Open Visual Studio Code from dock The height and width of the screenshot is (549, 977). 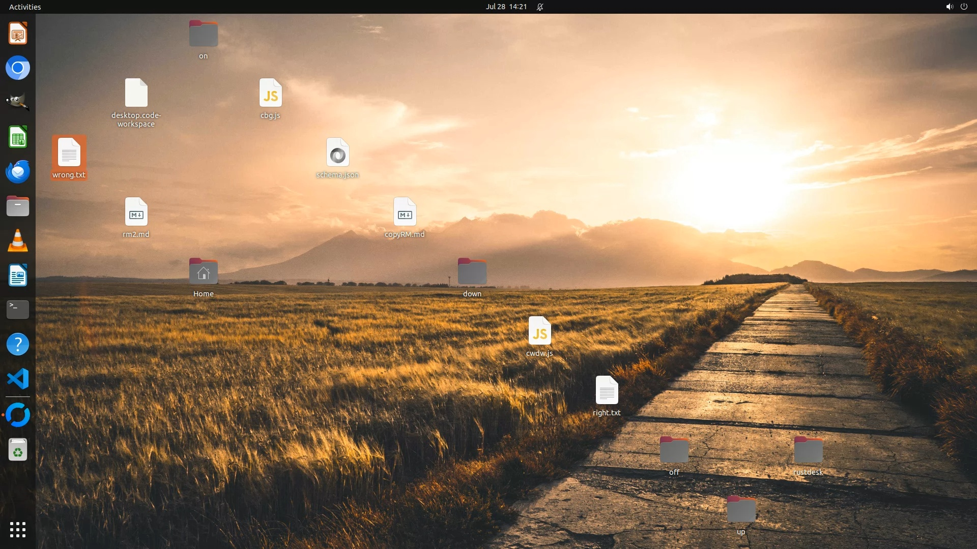coord(18,379)
